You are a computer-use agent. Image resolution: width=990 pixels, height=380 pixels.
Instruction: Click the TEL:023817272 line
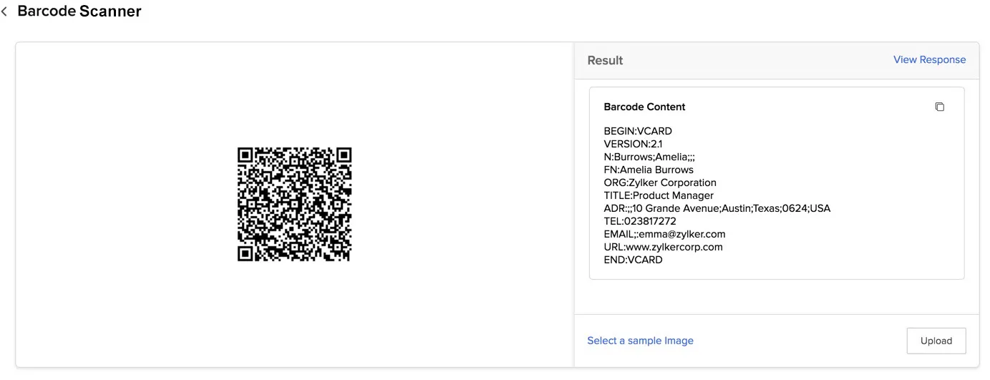640,221
